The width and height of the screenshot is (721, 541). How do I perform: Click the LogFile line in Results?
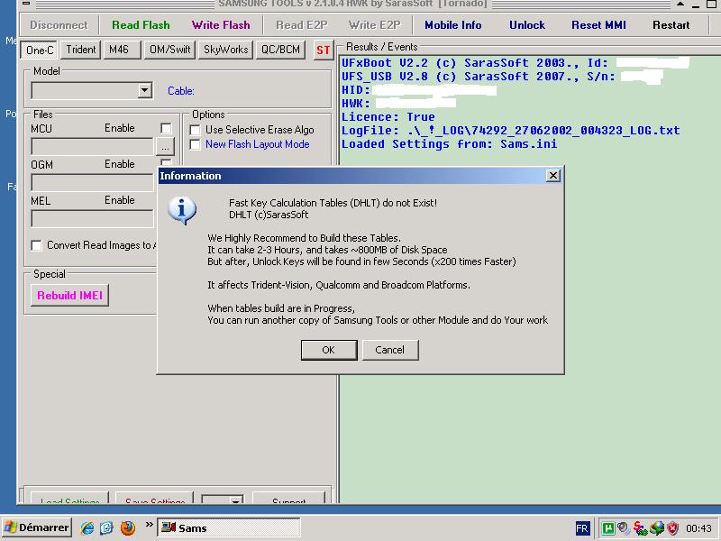click(510, 131)
